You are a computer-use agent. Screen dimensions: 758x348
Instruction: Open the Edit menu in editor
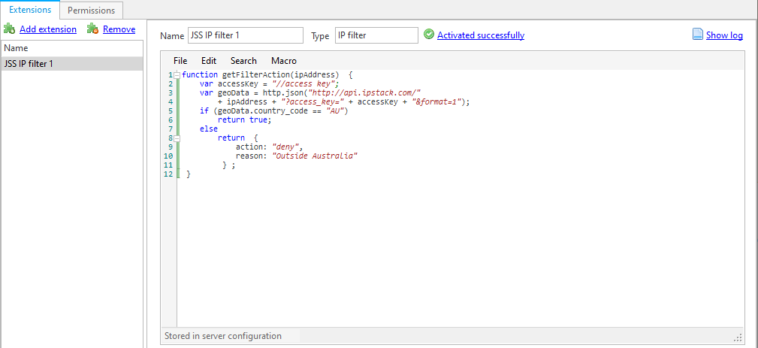[x=209, y=61]
